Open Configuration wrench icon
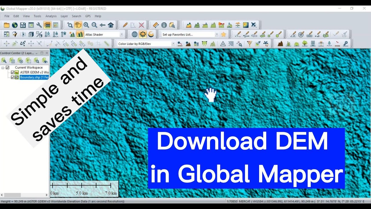Screen dimensions: 371x209 pos(39,25)
